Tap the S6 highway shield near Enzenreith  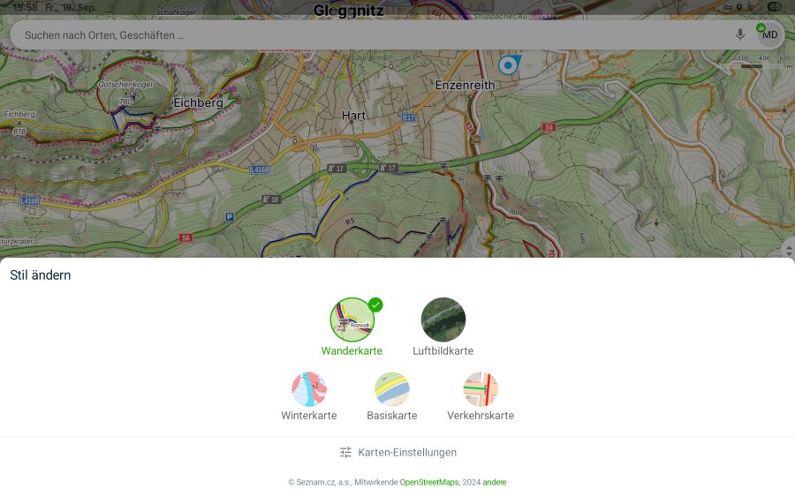point(548,127)
